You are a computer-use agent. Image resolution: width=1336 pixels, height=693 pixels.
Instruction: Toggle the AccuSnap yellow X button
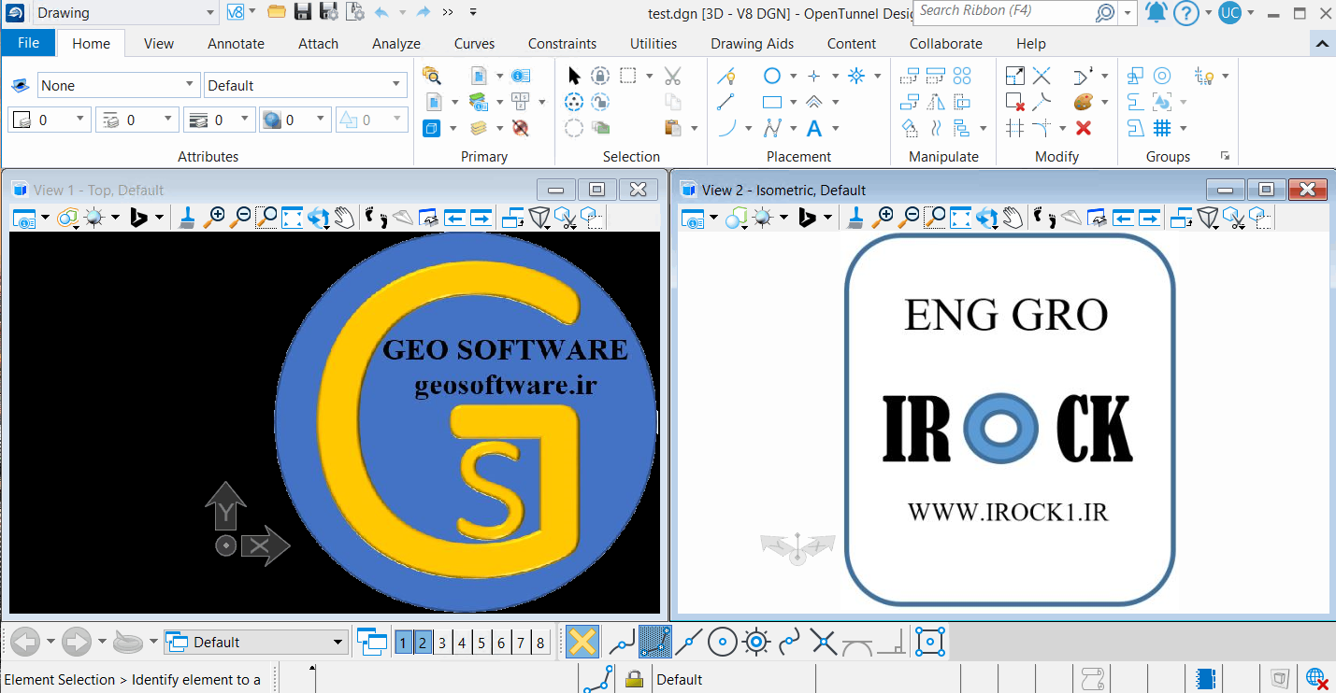pos(582,643)
